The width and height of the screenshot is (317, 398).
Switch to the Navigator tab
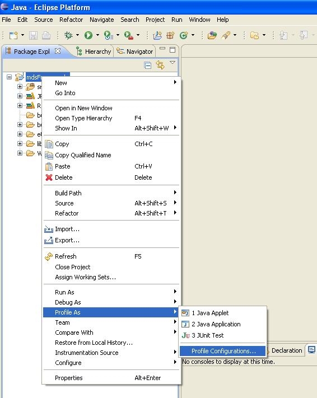click(x=135, y=51)
